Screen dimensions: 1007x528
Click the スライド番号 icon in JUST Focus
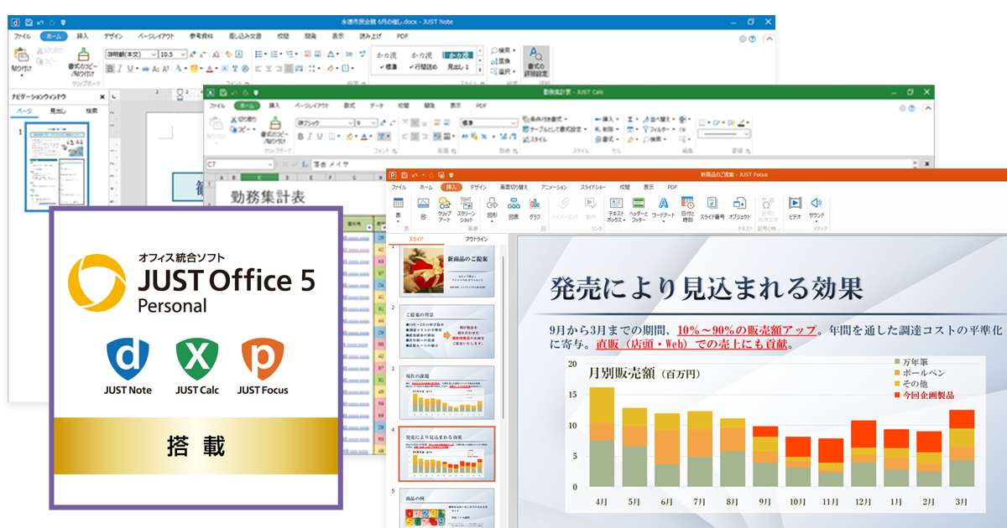(x=712, y=206)
